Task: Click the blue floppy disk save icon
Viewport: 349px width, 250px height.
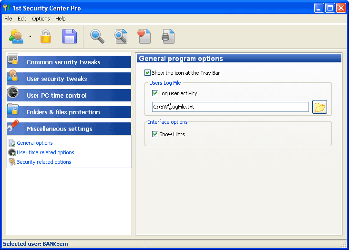Action: (x=70, y=36)
